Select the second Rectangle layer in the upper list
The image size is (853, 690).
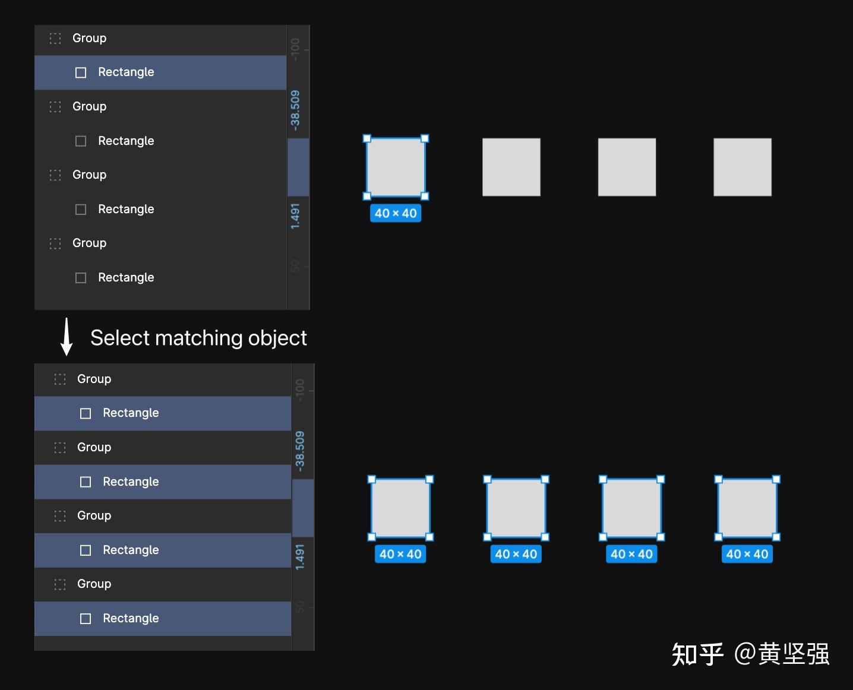click(x=126, y=141)
